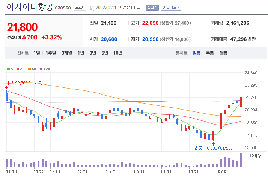Image resolution: width=268 pixels, height=179 pixels.
Task: Select the 3개월 line chart tab
Action: click(67, 53)
